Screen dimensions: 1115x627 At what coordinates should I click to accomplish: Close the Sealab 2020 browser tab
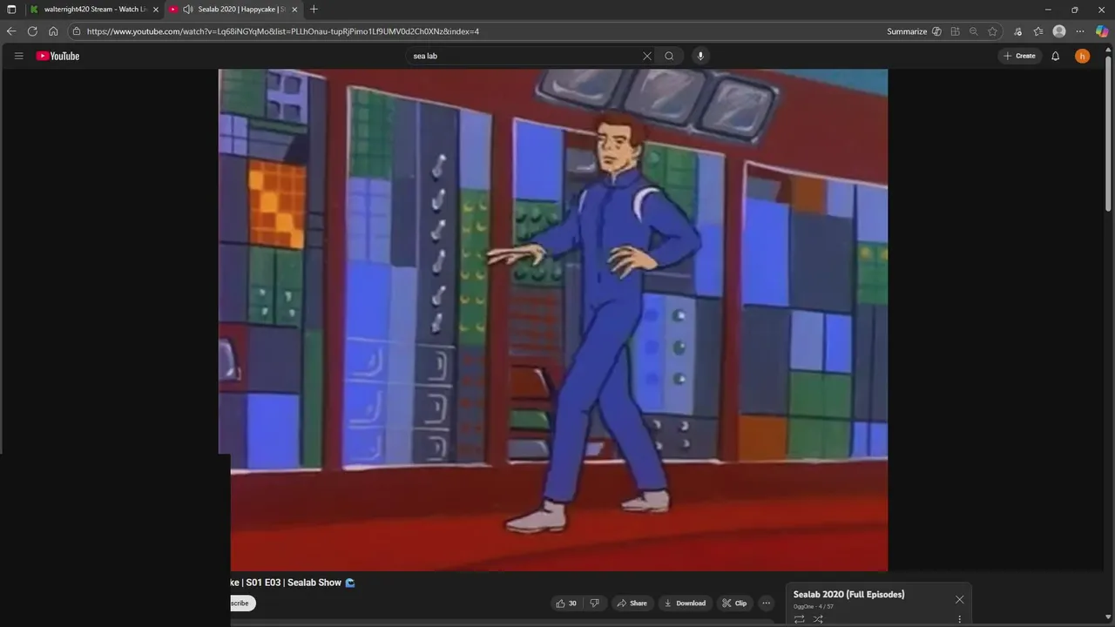294,9
